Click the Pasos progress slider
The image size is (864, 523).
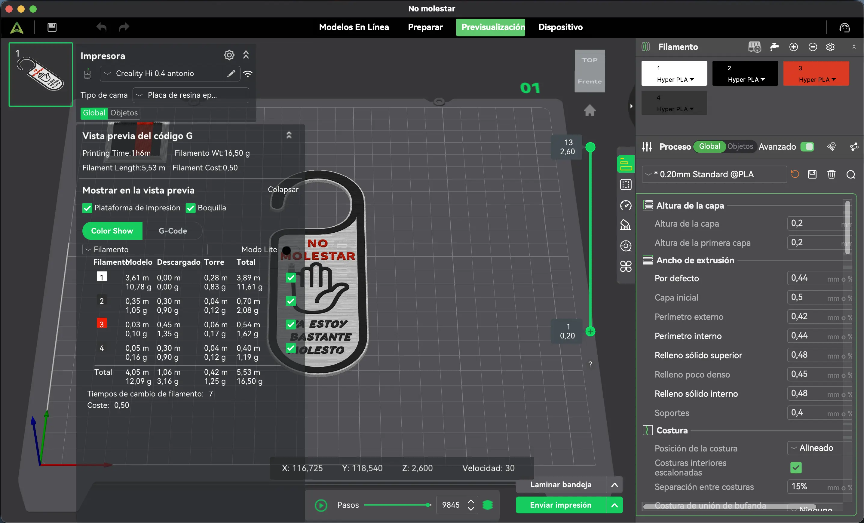[x=397, y=505]
